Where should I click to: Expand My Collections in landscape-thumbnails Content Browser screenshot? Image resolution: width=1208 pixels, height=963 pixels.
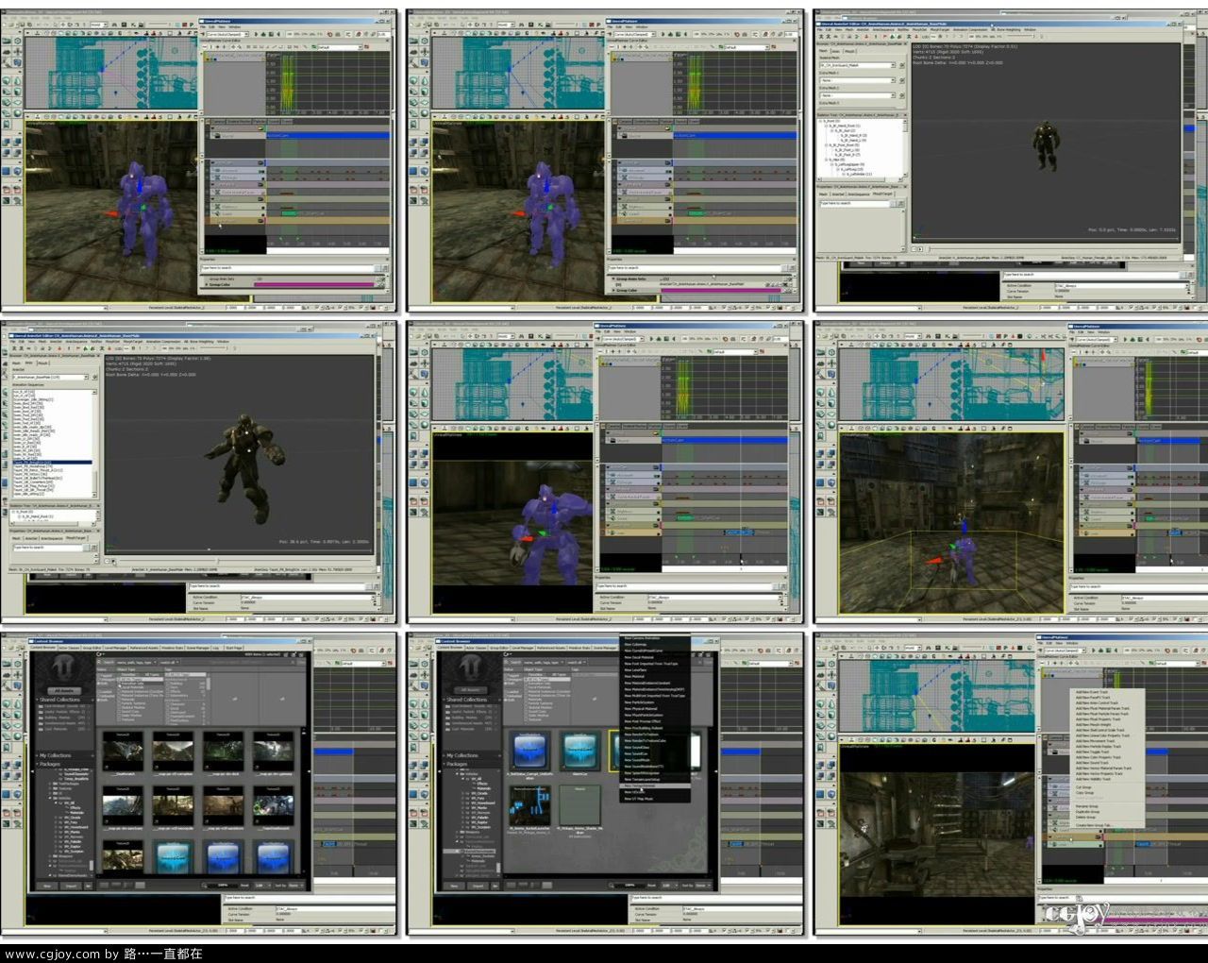pos(37,755)
